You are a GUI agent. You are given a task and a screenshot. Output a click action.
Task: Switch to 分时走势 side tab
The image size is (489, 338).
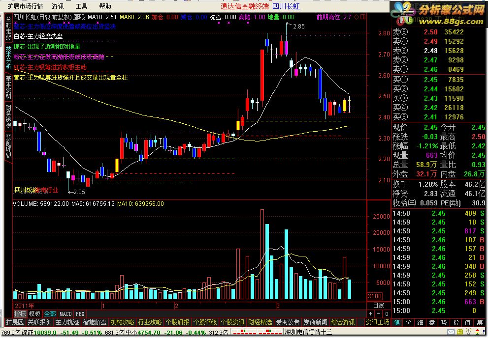click(8, 28)
